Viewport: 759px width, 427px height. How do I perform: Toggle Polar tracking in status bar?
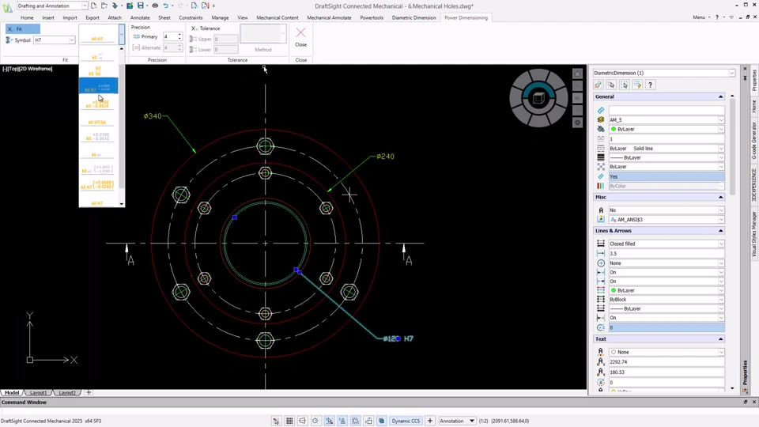[315, 421]
